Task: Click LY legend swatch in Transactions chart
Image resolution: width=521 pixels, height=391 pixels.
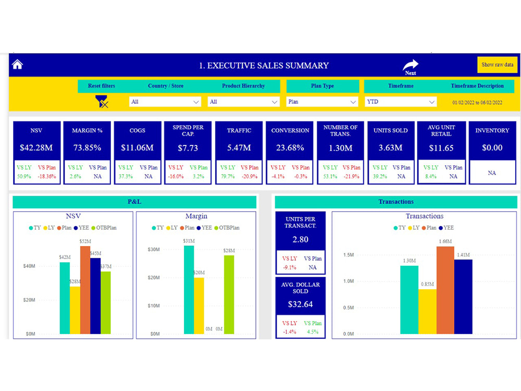Action: [410, 228]
